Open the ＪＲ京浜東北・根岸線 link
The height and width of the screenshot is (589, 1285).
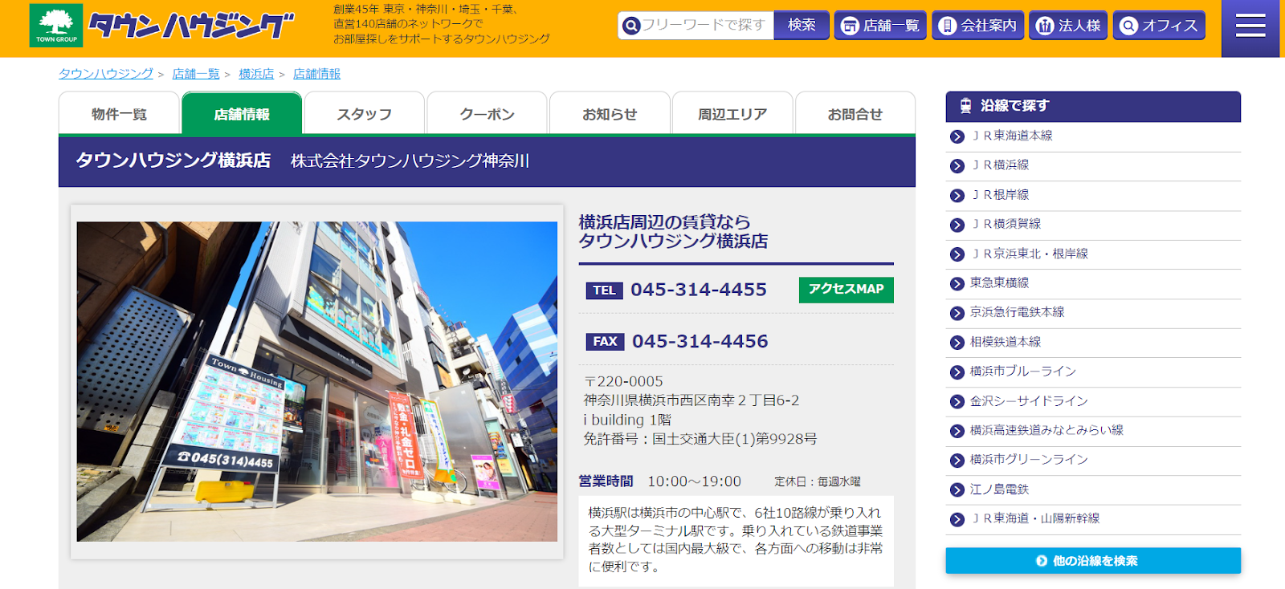click(1029, 254)
